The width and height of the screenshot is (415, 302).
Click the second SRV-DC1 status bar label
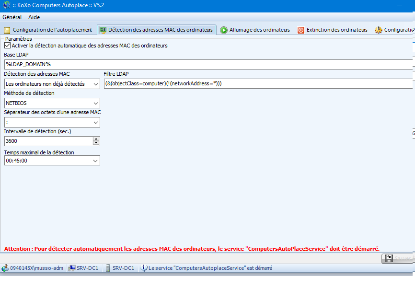click(123, 268)
